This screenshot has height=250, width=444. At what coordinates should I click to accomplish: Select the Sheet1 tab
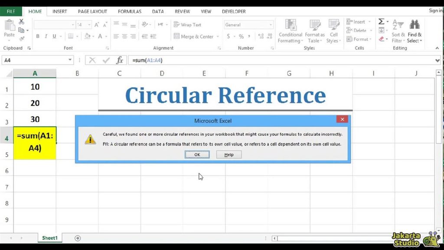pos(49,238)
